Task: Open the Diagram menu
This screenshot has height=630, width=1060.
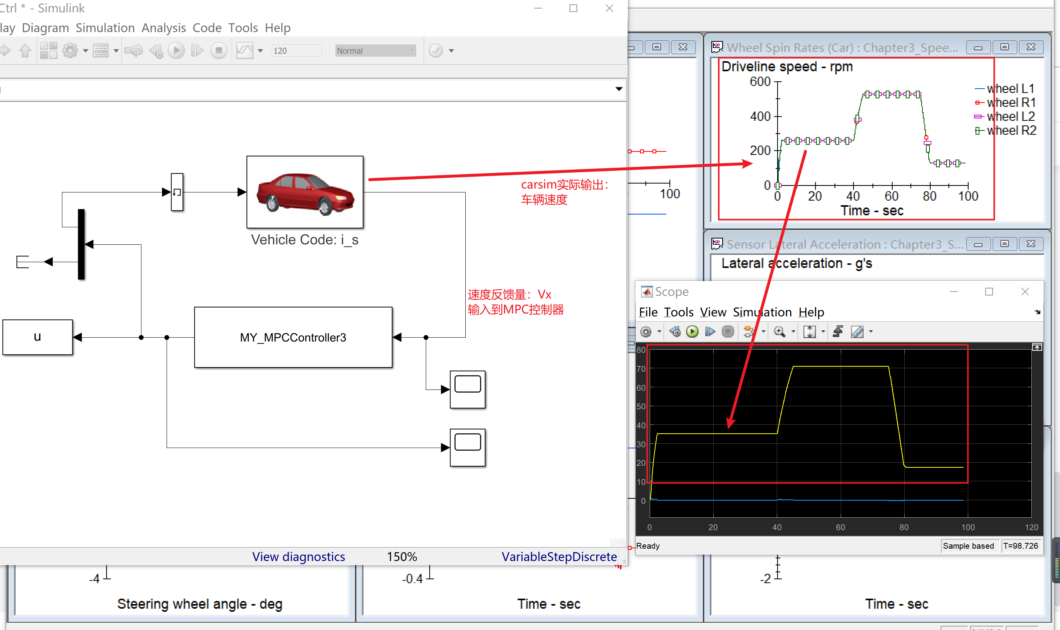Action: (x=45, y=27)
